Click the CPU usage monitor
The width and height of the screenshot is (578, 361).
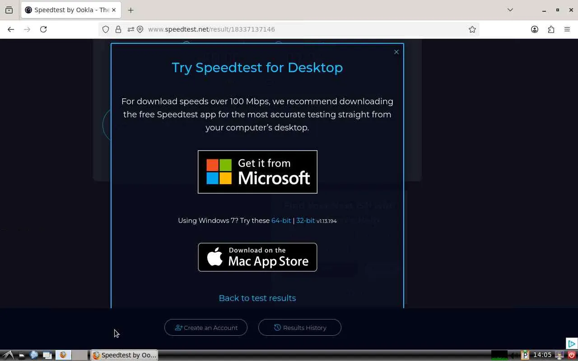click(499, 355)
